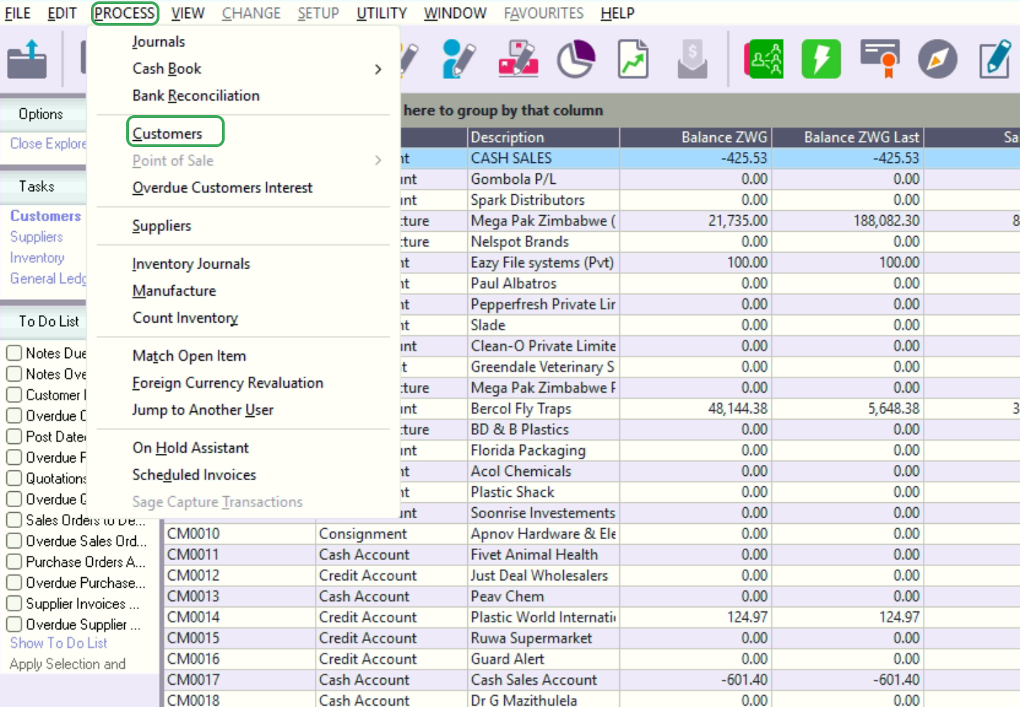Tick the Supplier Invoices ... checkbox
This screenshot has width=1020, height=707.
[x=14, y=603]
